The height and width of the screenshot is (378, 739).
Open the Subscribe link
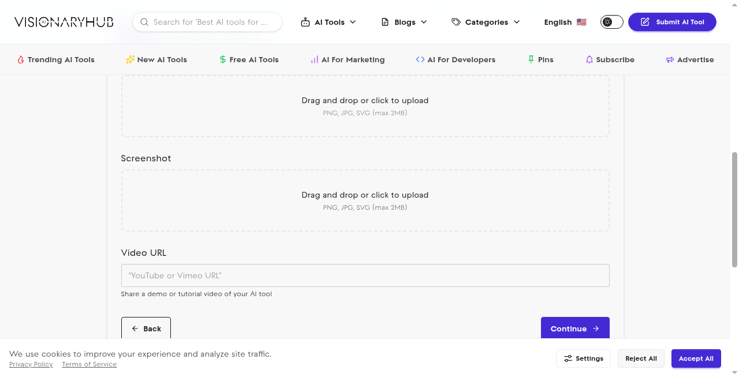point(610,59)
